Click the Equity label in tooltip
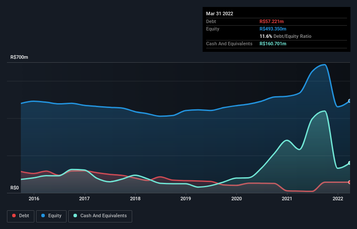Screen dimensions: 357x229 click(213, 29)
